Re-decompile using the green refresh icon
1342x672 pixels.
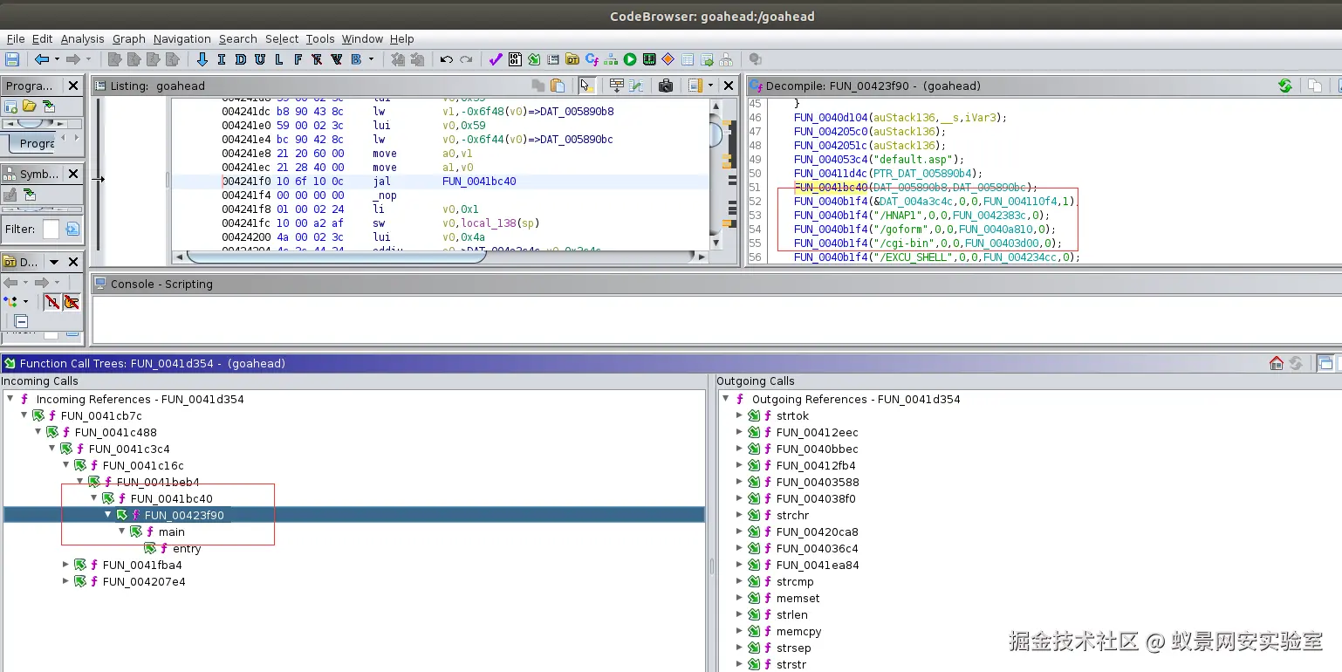pyautogui.click(x=1284, y=86)
